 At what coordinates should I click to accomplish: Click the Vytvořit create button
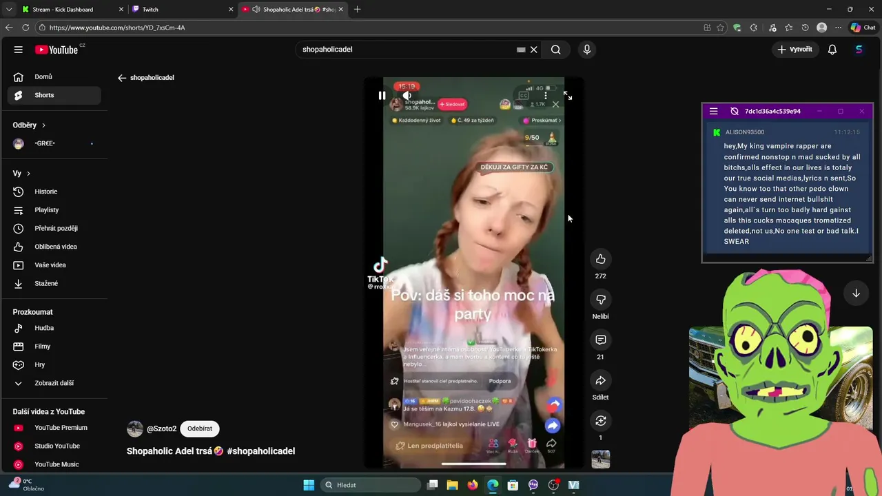click(x=794, y=50)
